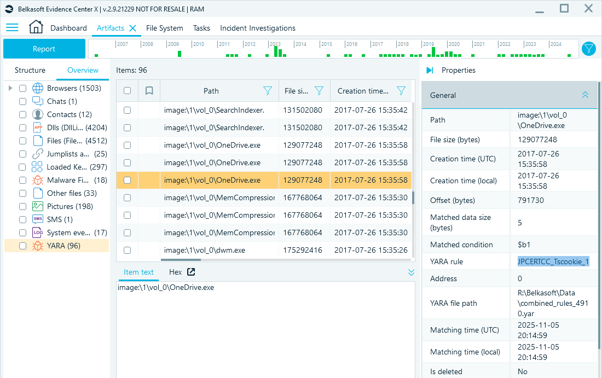Tick the select-all checkbox in items grid
Screen dimensions: 602x378
(127, 90)
